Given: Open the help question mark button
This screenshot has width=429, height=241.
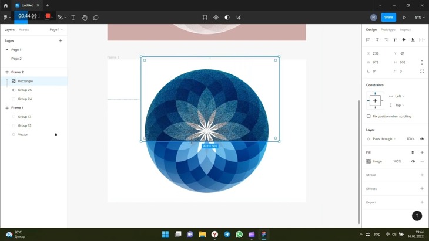Looking at the screenshot, I should pos(417,216).
